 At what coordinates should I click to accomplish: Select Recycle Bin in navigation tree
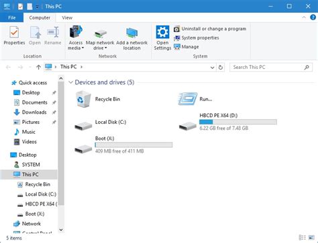(x=34, y=184)
